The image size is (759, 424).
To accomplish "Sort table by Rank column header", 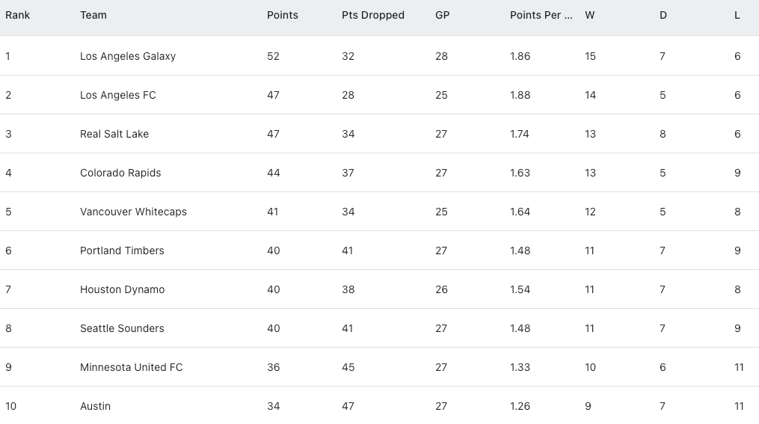I will click(x=18, y=15).
